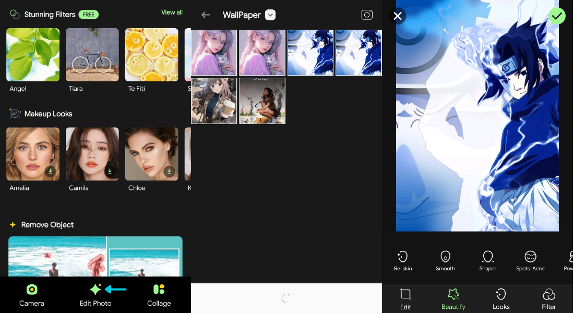Click the Makeup Looks heading
Image resolution: width=574 pixels, height=313 pixels.
(49, 114)
